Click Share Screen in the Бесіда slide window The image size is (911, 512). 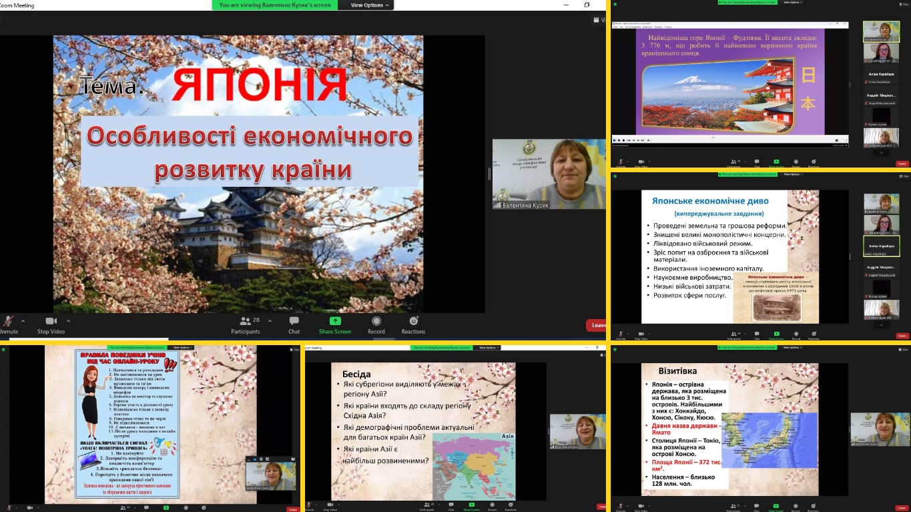(x=471, y=507)
